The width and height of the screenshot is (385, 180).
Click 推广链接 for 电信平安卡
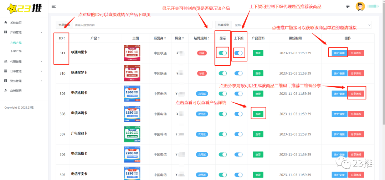coord(340,175)
